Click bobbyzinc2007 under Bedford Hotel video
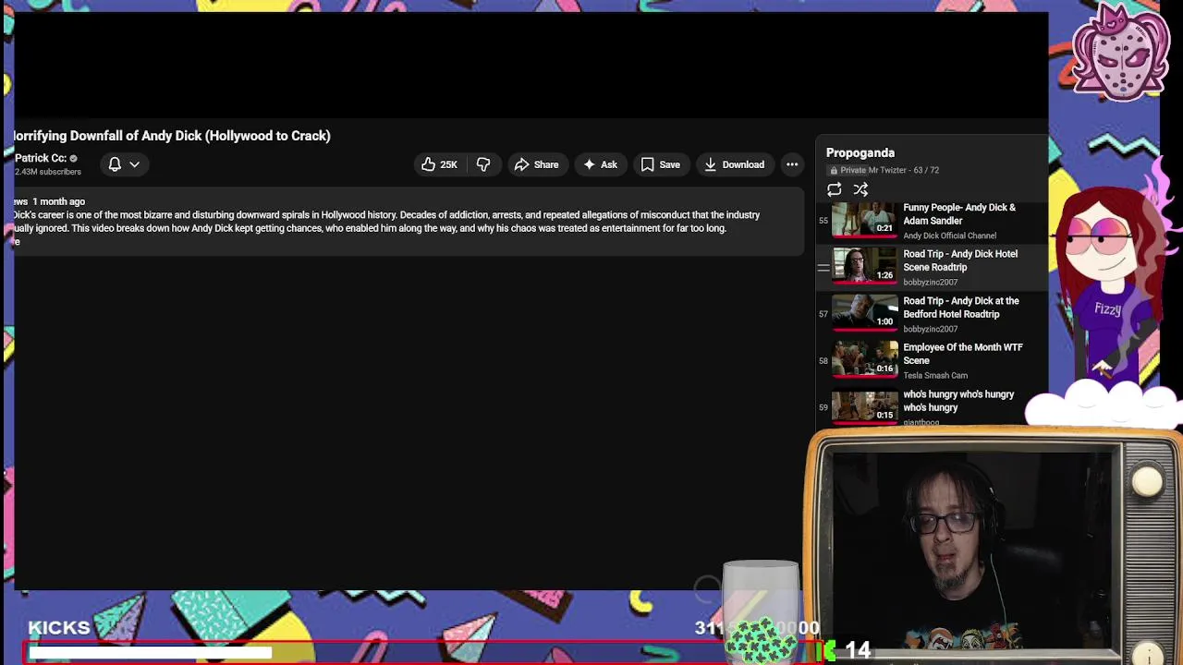1183x665 pixels. 930,329
